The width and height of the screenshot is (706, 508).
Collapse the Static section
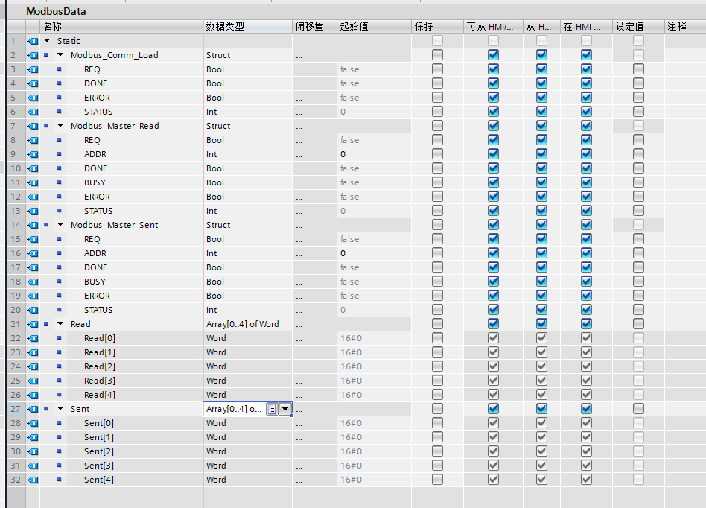(x=48, y=41)
